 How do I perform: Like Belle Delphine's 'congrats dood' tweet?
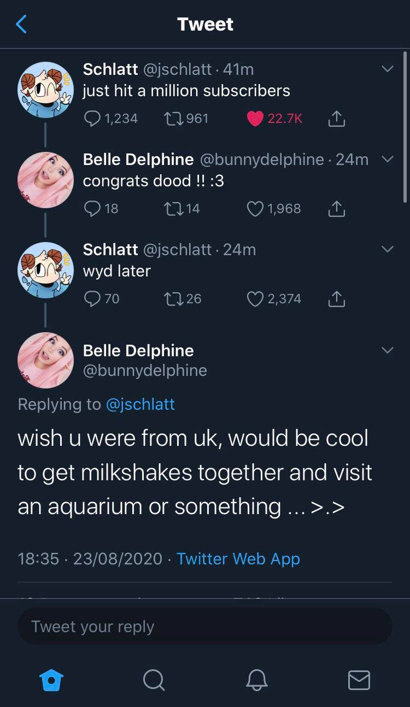pyautogui.click(x=255, y=209)
